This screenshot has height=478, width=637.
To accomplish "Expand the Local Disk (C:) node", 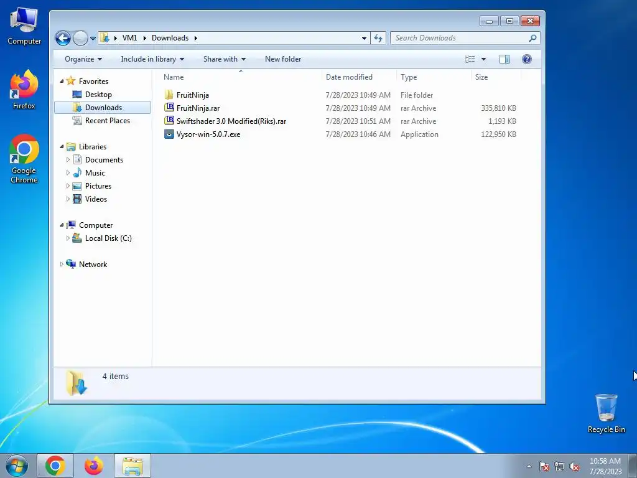I will pos(68,238).
